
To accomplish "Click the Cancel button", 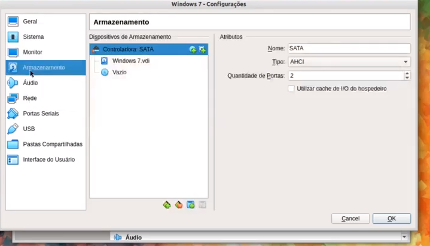I will click(x=350, y=218).
